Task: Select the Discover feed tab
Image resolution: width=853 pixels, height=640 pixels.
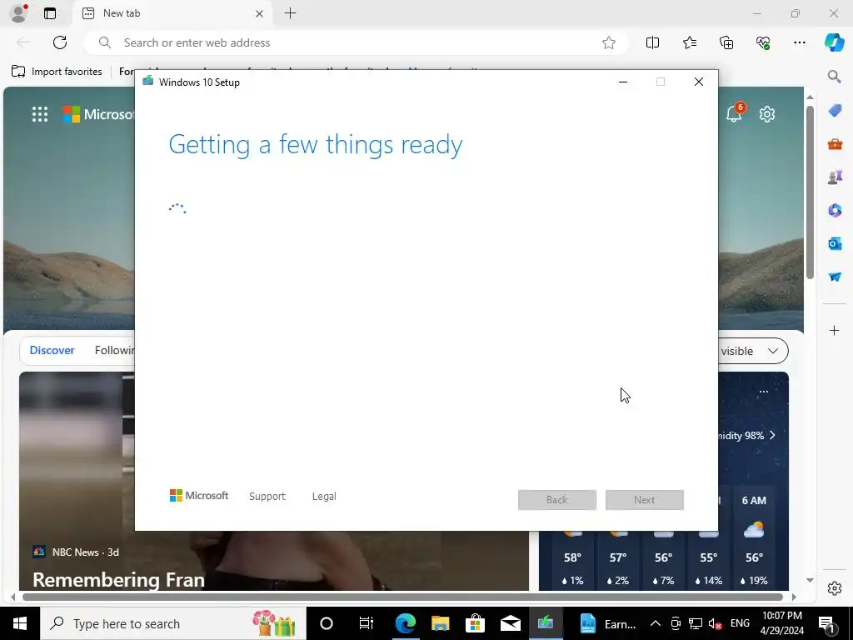Action: 52,351
